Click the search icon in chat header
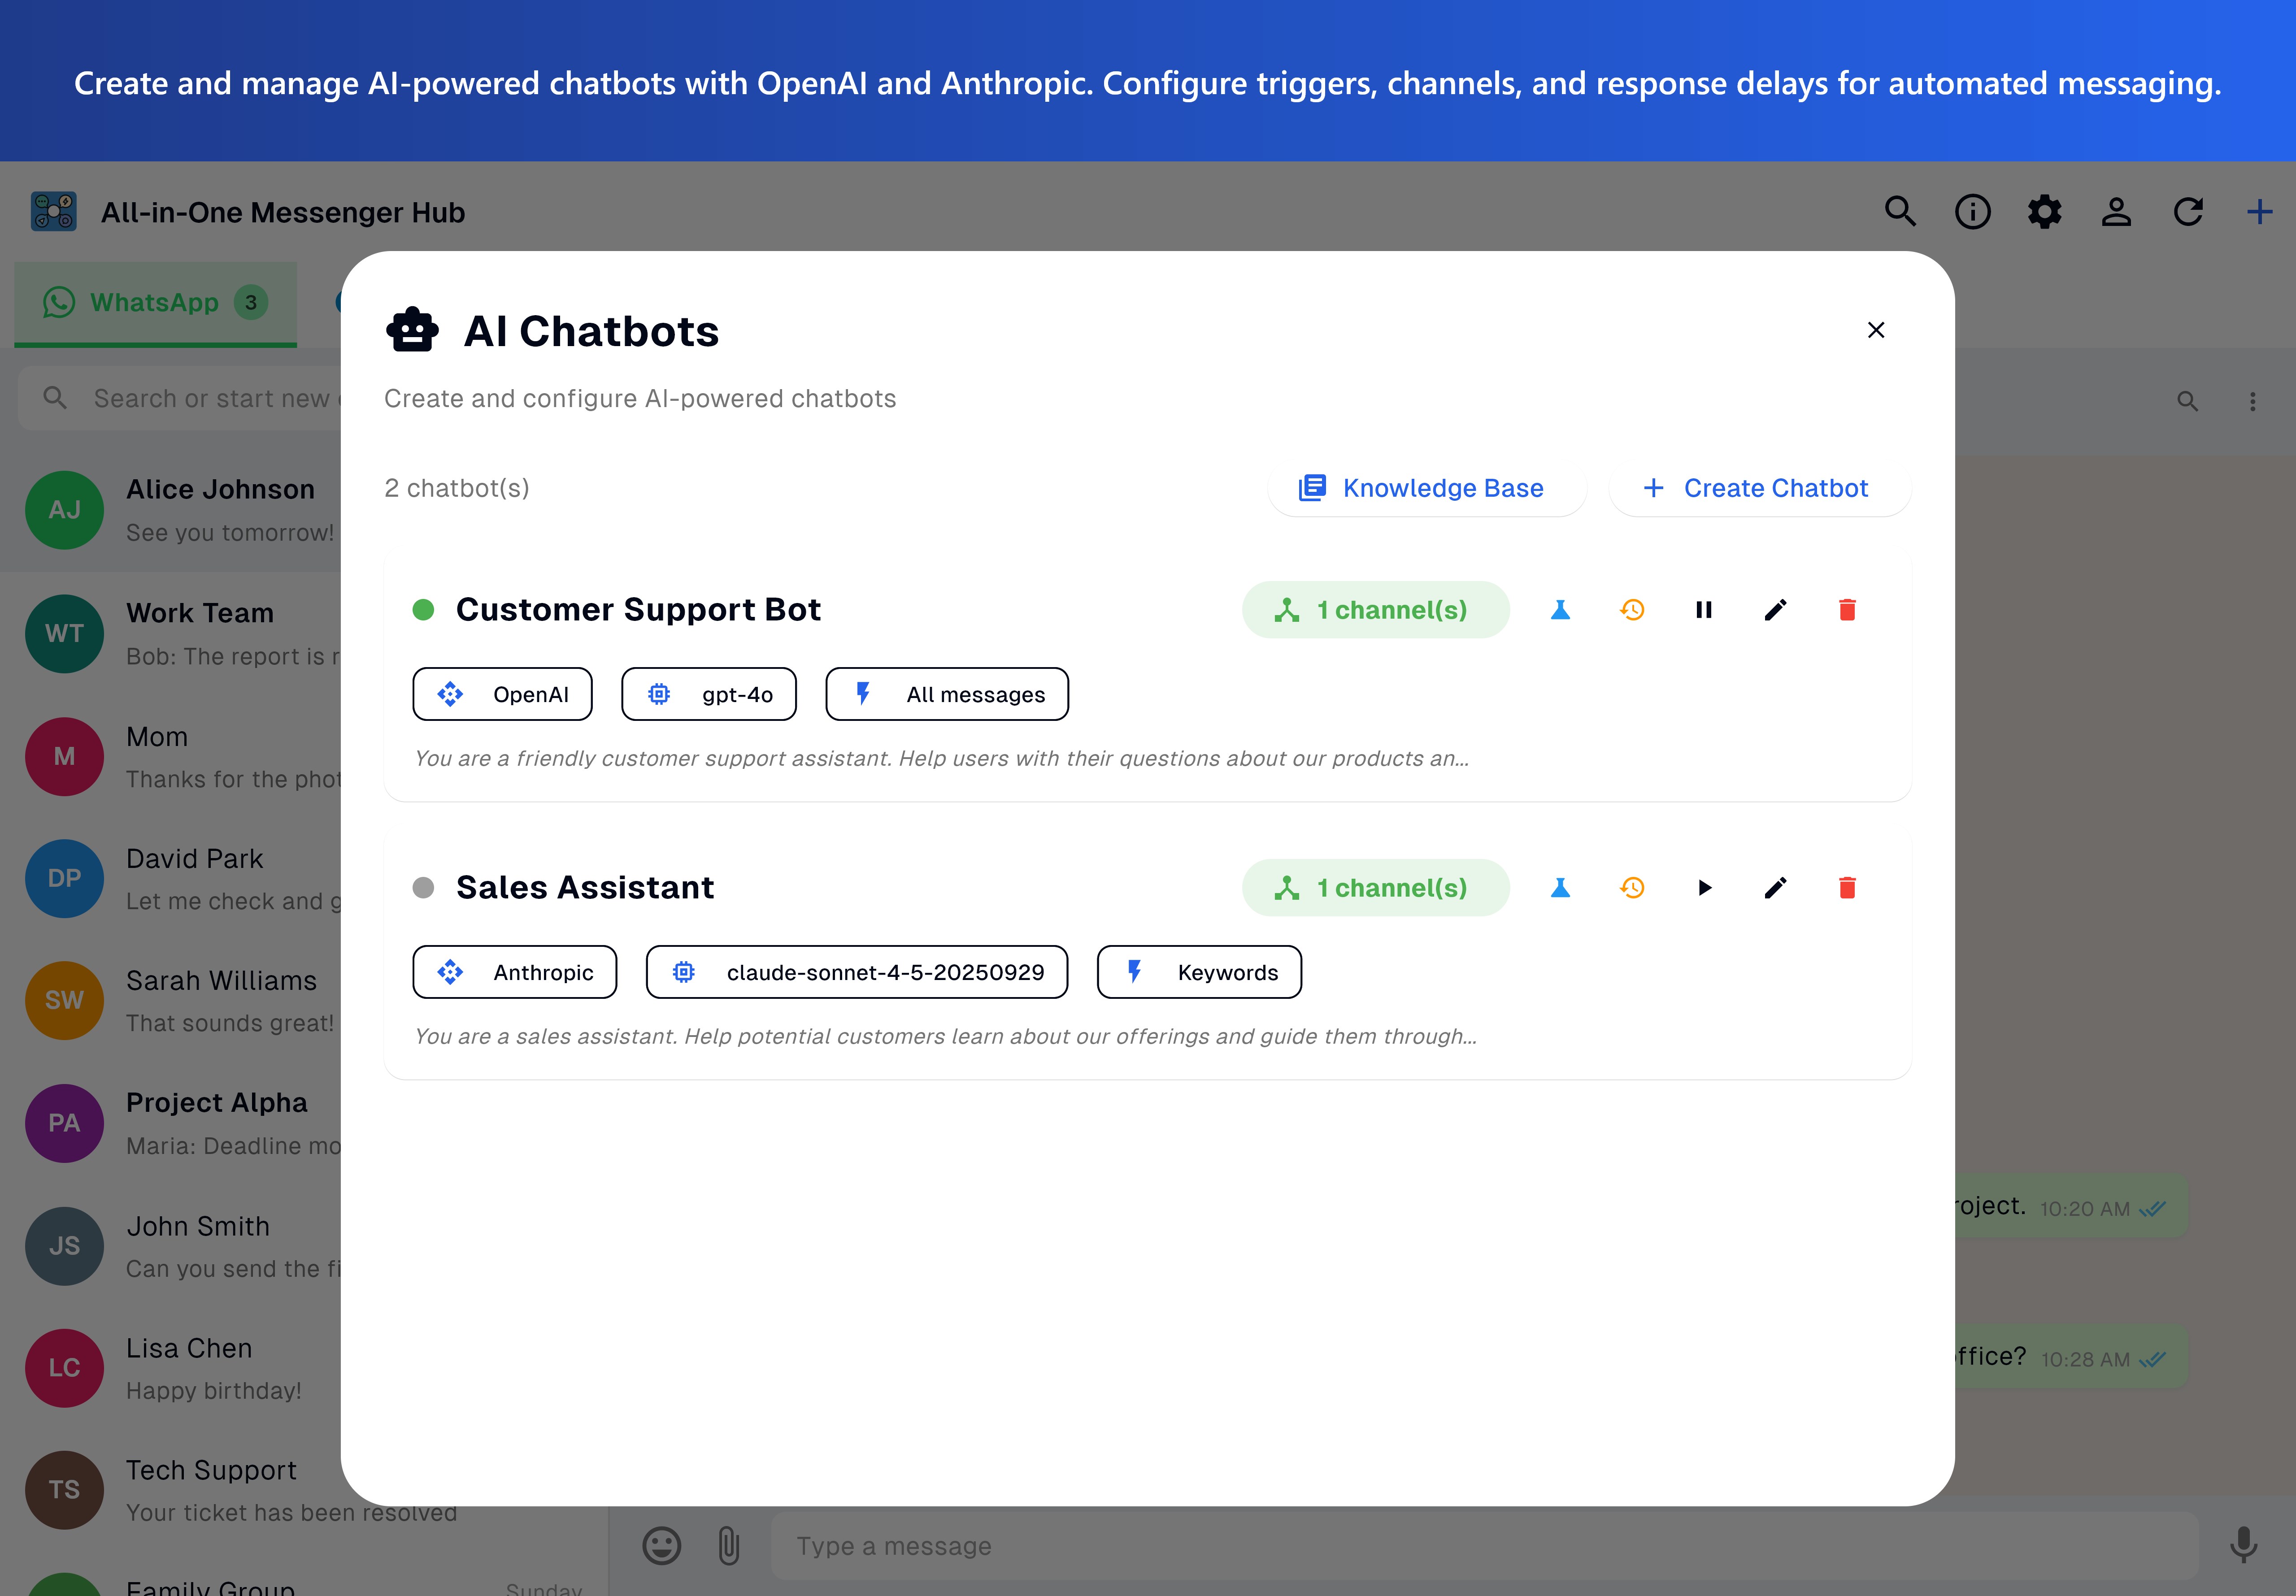The image size is (2296, 1596). pos(2188,401)
